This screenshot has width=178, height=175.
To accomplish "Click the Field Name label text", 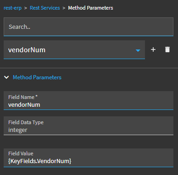I will pos(21,97).
